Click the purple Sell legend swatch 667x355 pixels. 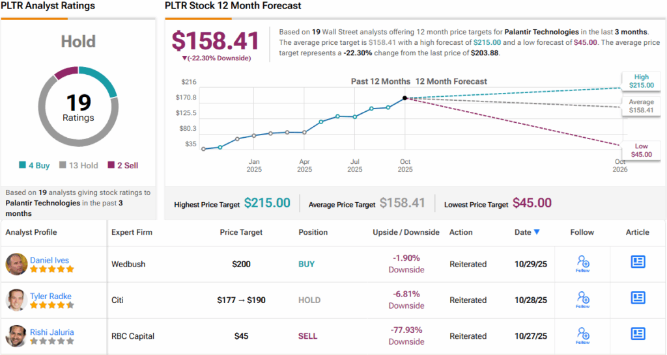pos(111,166)
